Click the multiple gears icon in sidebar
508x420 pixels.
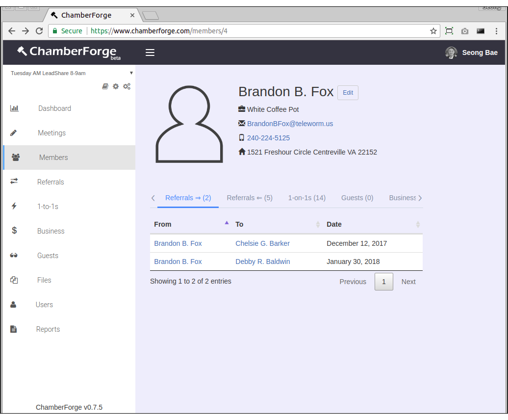tap(127, 86)
